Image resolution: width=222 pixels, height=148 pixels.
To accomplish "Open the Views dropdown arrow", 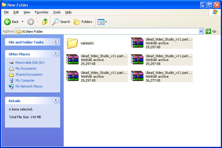I will point(106,22).
